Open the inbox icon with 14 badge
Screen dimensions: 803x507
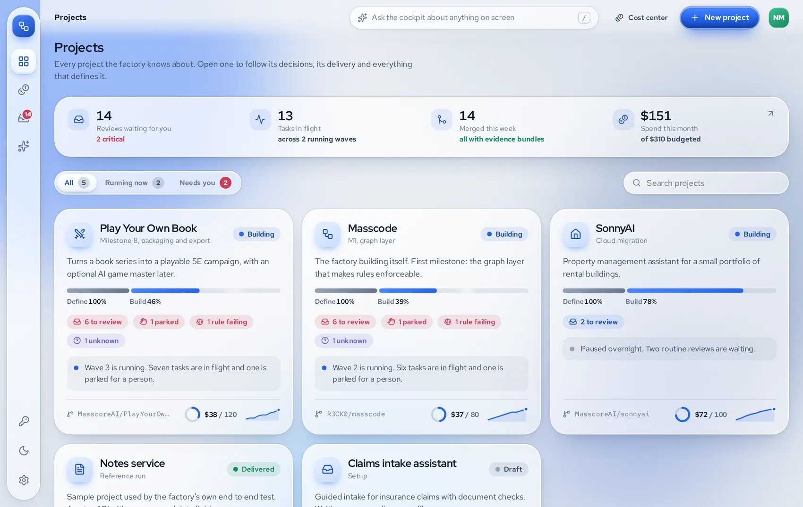pos(24,117)
